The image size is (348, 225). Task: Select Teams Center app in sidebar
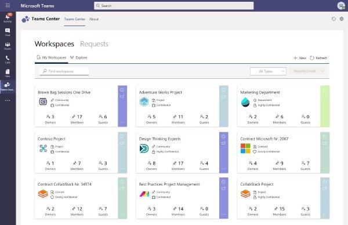pos(8,86)
